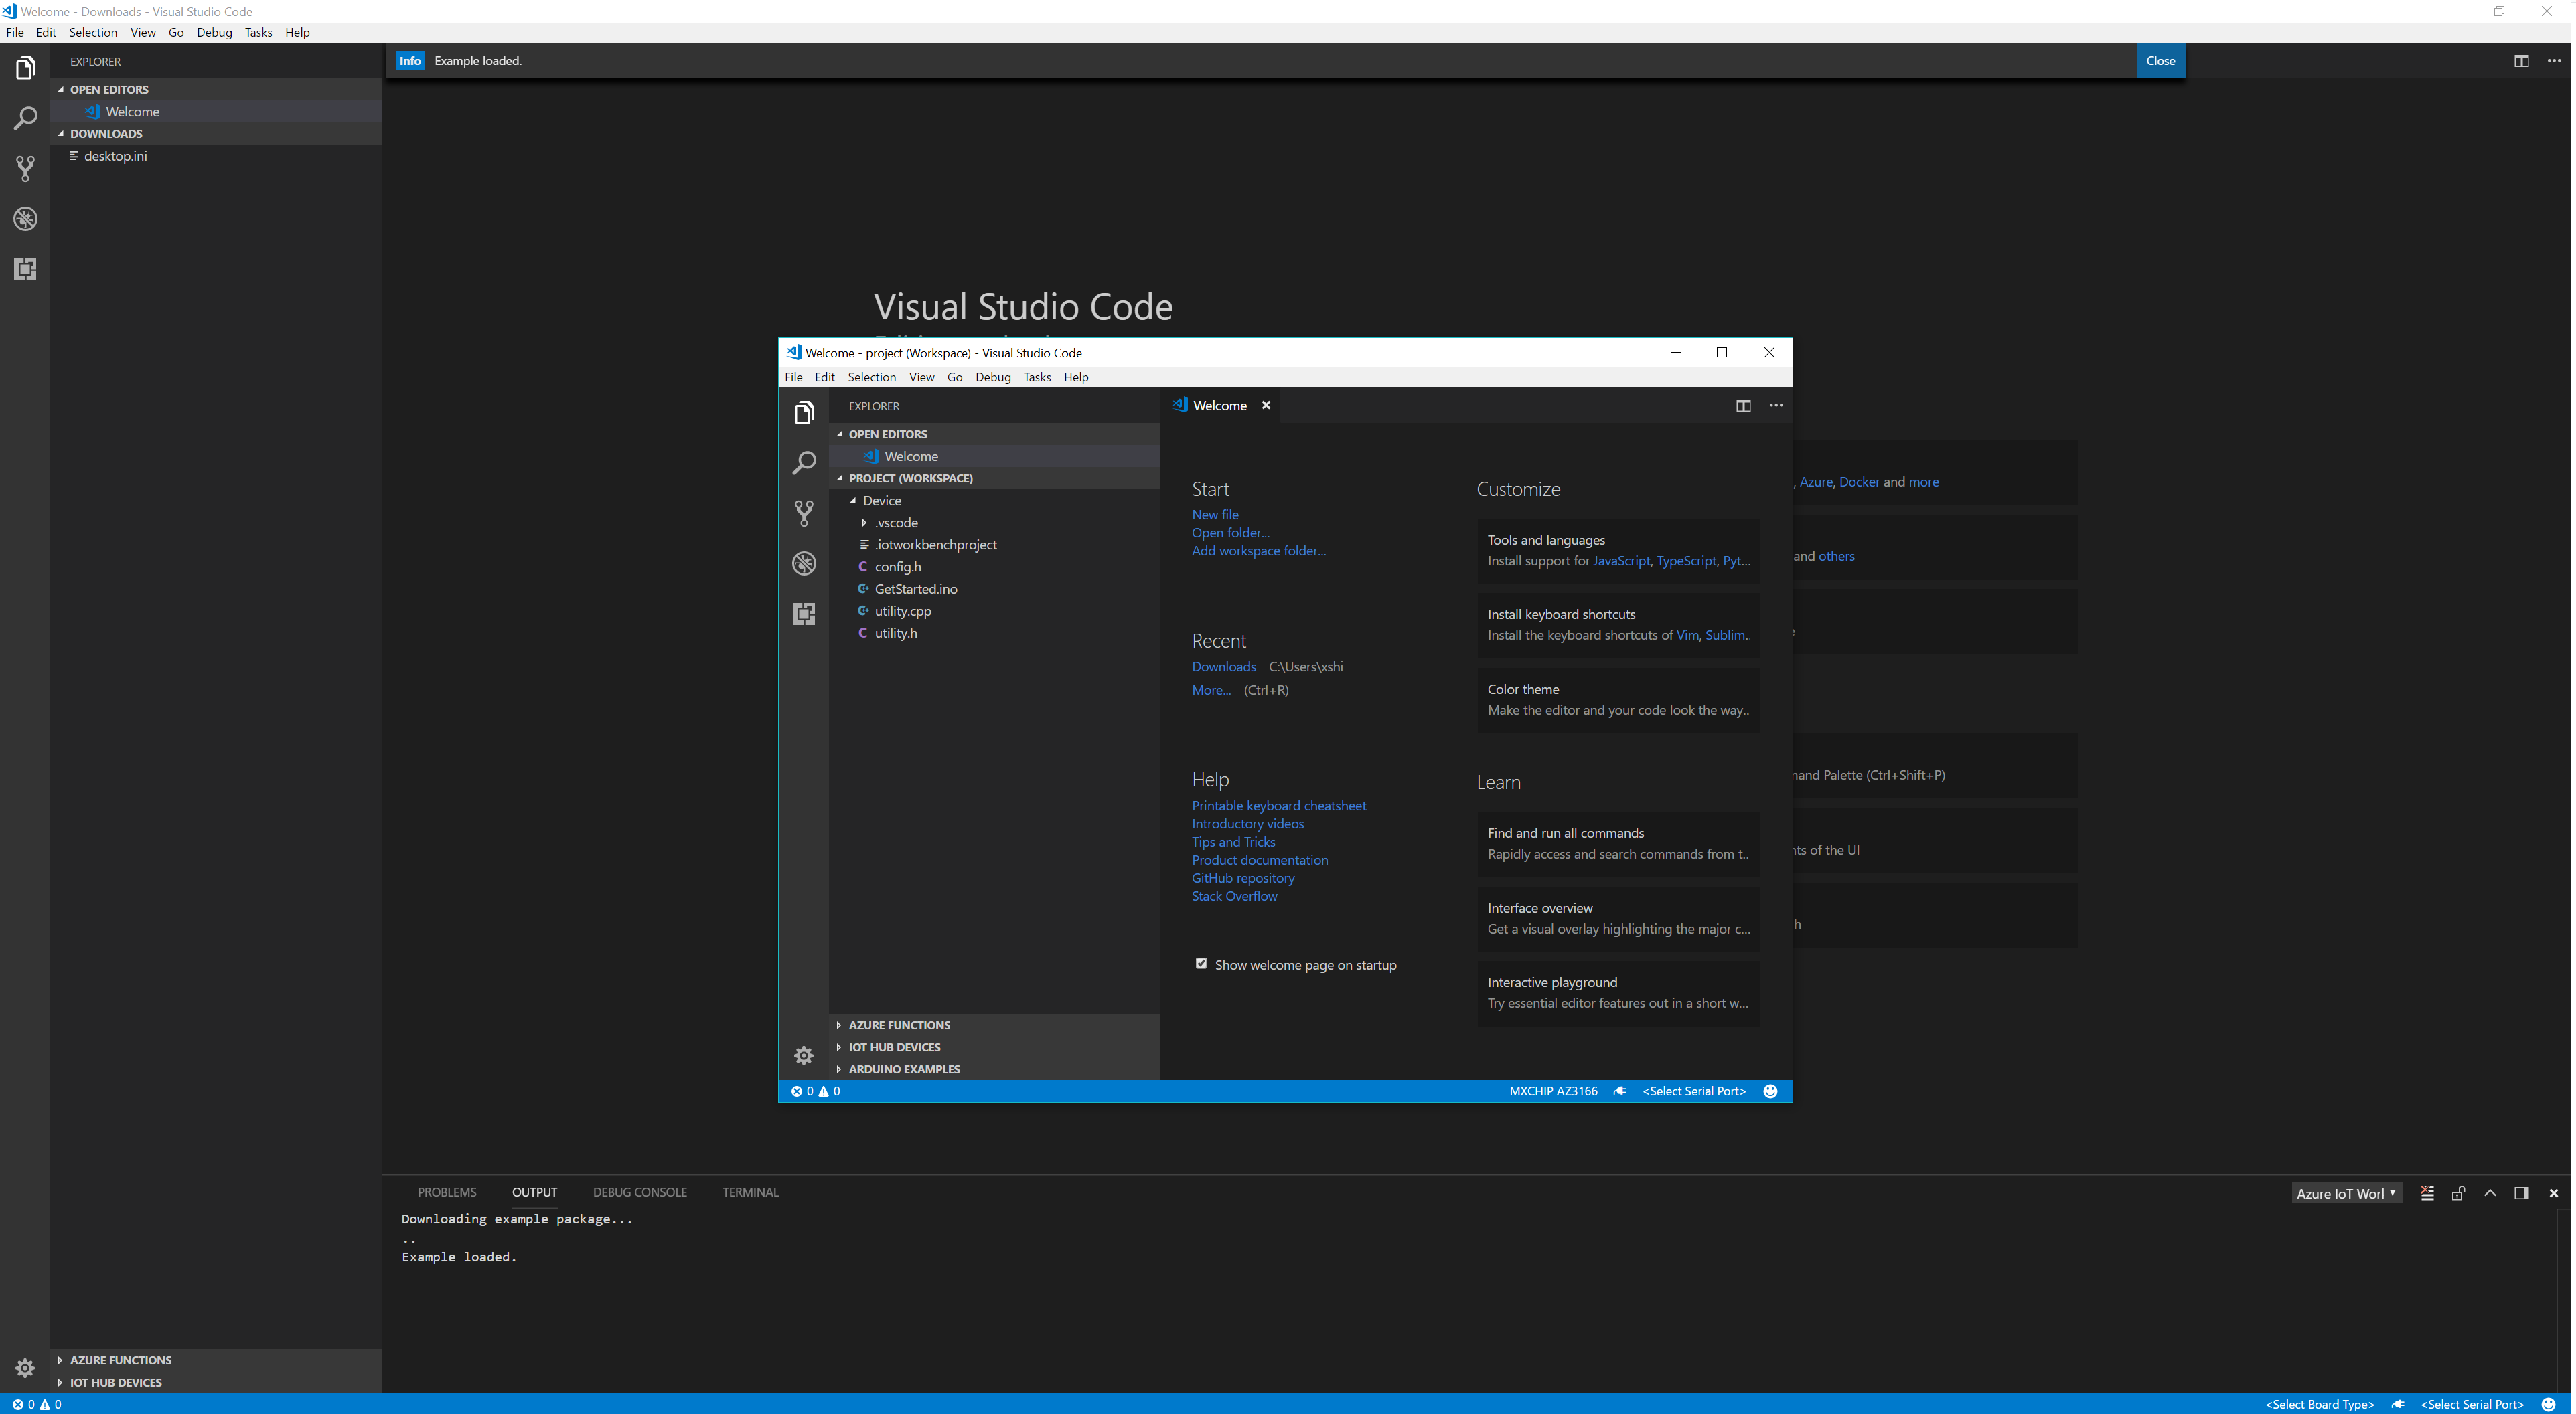This screenshot has width=2576, height=1414.
Task: Expand IOT HUB DEVICES section in project window
Action: pos(994,1047)
